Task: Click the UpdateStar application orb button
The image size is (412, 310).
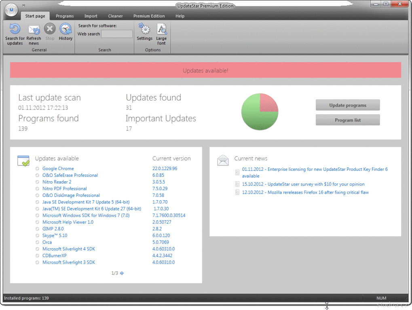Action: click(12, 9)
